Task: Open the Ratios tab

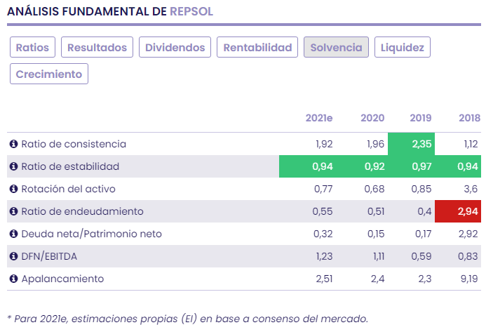Action: 32,47
